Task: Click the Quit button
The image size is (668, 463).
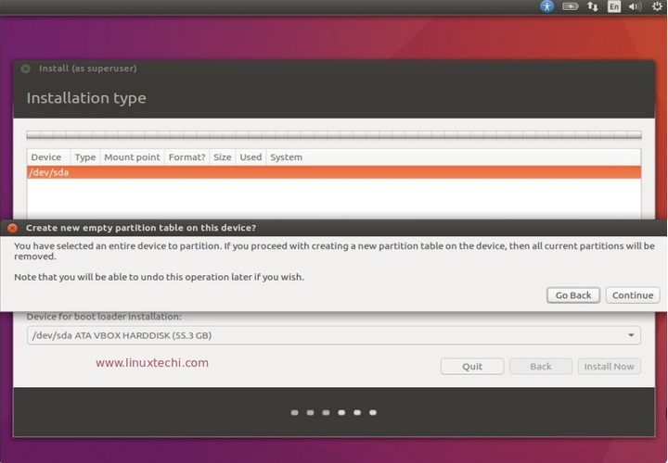Action: [x=472, y=367]
